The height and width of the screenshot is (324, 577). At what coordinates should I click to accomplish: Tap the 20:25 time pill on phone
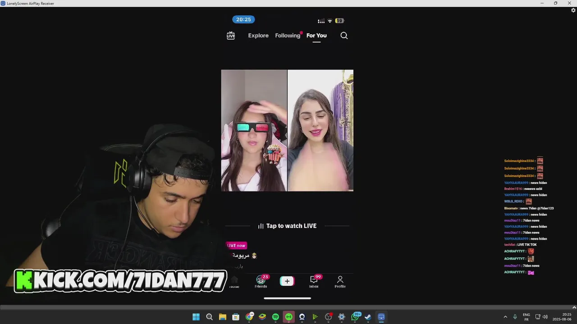pyautogui.click(x=243, y=19)
